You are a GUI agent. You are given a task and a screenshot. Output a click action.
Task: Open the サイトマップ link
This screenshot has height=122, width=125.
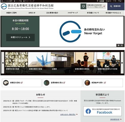29,1
